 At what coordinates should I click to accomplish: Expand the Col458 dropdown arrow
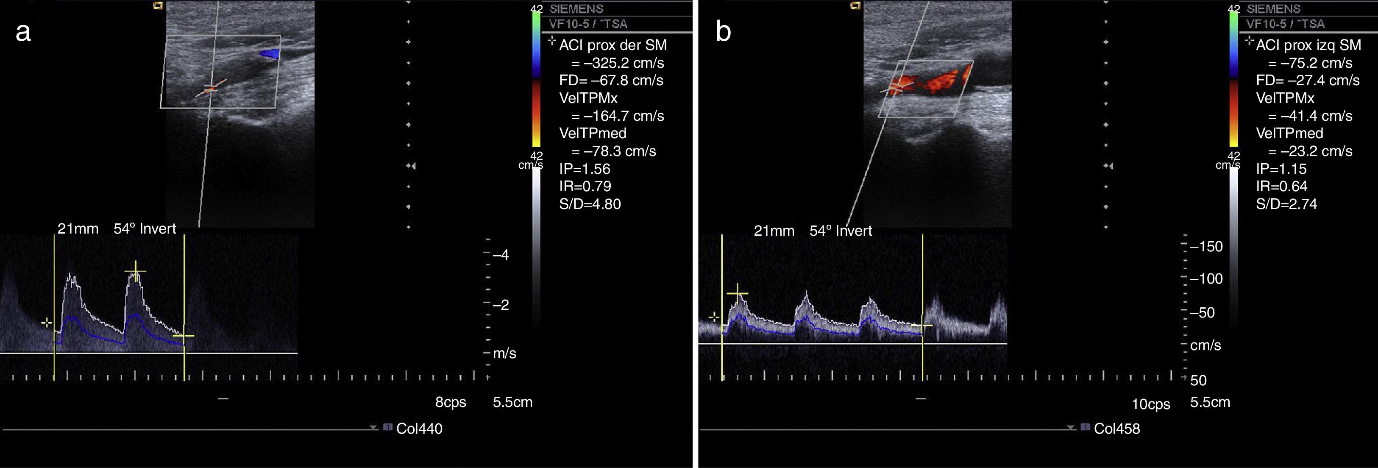point(1070,428)
